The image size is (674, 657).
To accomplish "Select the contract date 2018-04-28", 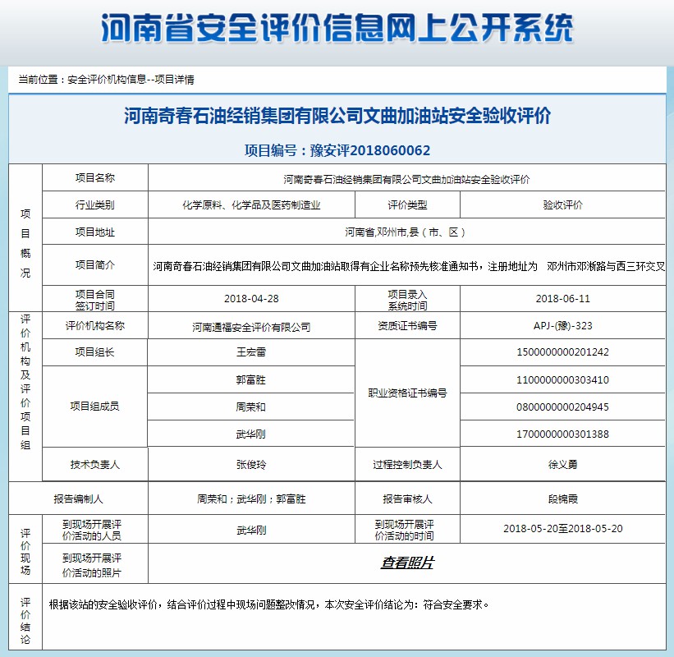I will click(251, 298).
